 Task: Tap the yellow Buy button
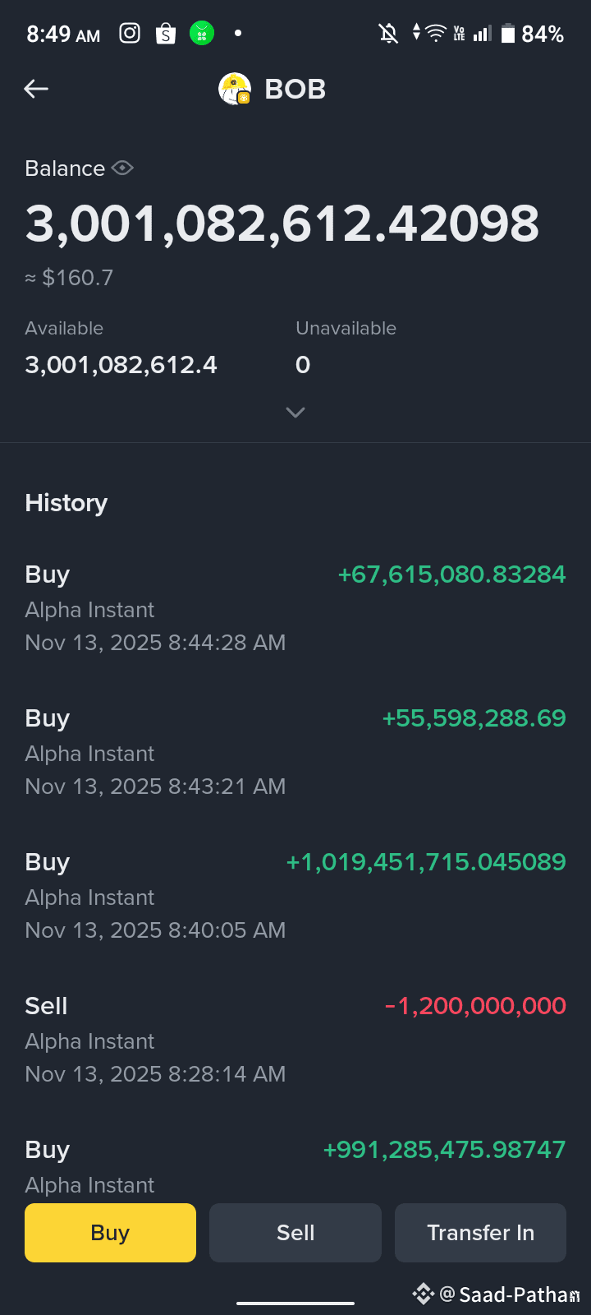(x=110, y=1232)
